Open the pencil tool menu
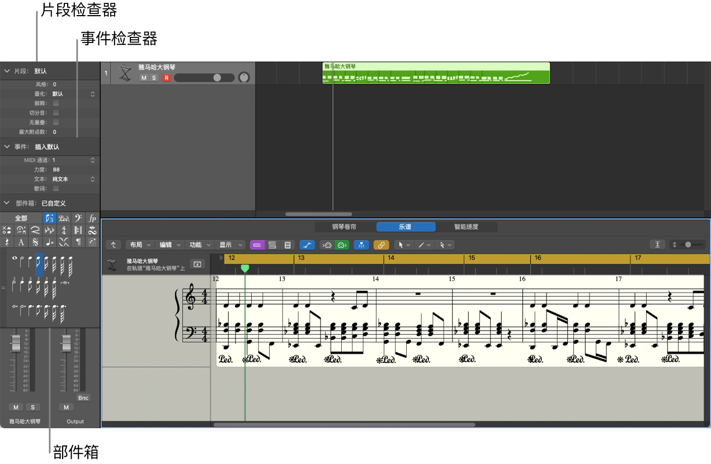711x464 pixels. pos(425,245)
